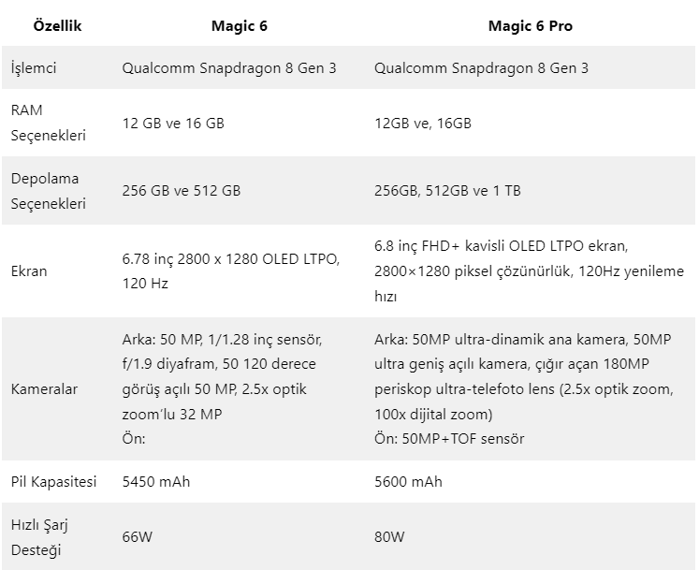This screenshot has height=570, width=699.
Task: Click the Depolama Seçenekleri row label
Action: pos(48,190)
